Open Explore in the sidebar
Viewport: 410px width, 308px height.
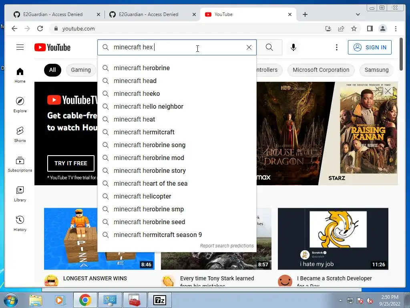[20, 105]
